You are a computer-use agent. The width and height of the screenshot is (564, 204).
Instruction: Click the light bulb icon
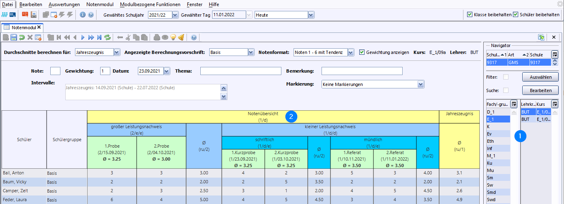[173, 37]
